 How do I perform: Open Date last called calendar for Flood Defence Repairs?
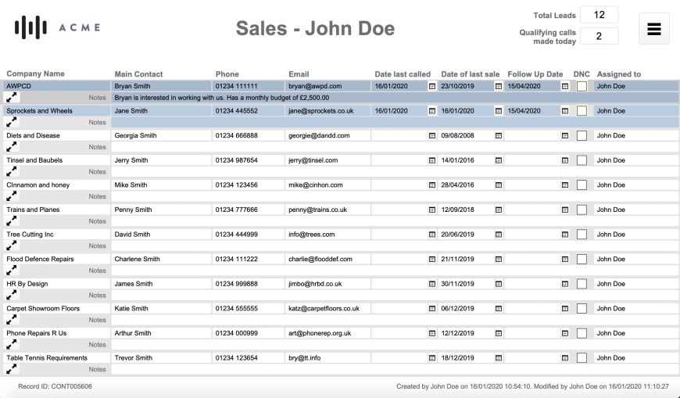click(x=432, y=260)
